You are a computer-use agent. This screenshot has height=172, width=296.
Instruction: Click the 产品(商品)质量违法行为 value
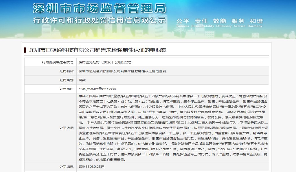tap(97, 89)
